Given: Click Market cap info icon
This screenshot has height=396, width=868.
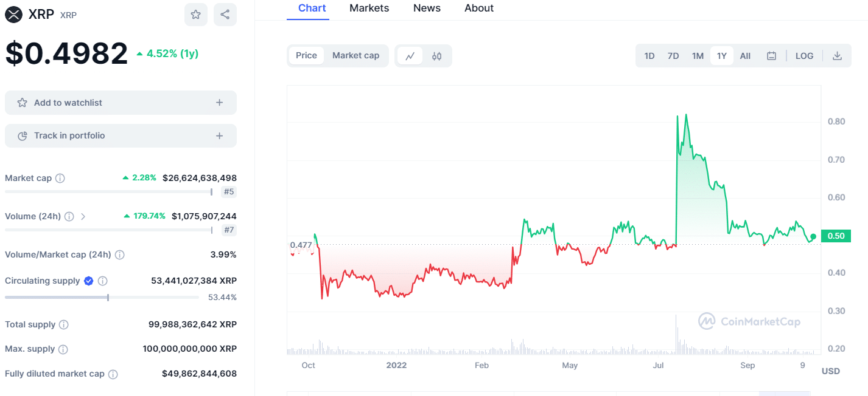Looking at the screenshot, I should tap(60, 179).
